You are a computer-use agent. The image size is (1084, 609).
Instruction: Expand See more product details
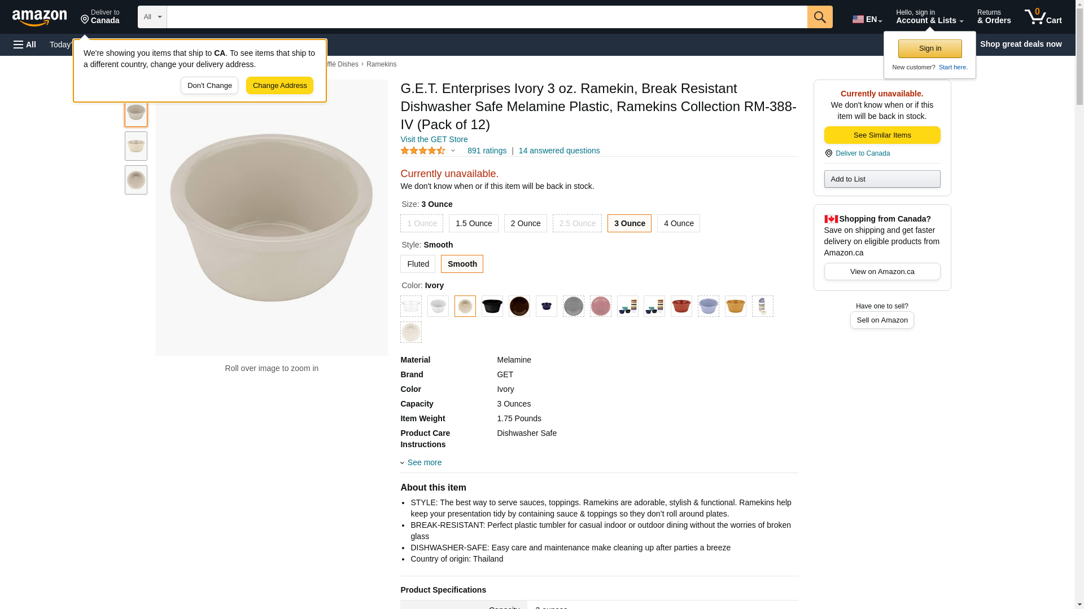(424, 463)
